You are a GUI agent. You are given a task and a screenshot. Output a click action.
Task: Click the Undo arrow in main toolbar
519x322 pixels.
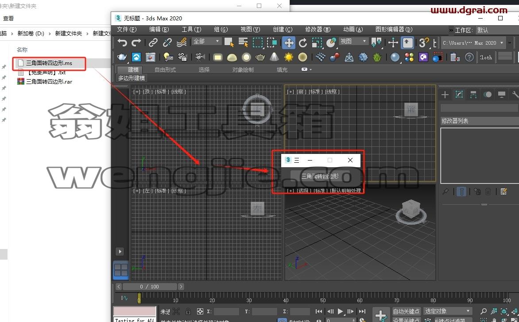123,42
